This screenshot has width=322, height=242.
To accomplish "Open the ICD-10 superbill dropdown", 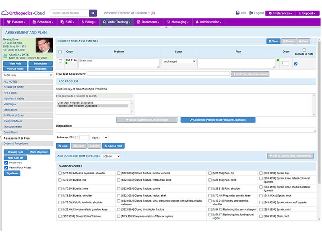I will pyautogui.click(x=111, y=156).
